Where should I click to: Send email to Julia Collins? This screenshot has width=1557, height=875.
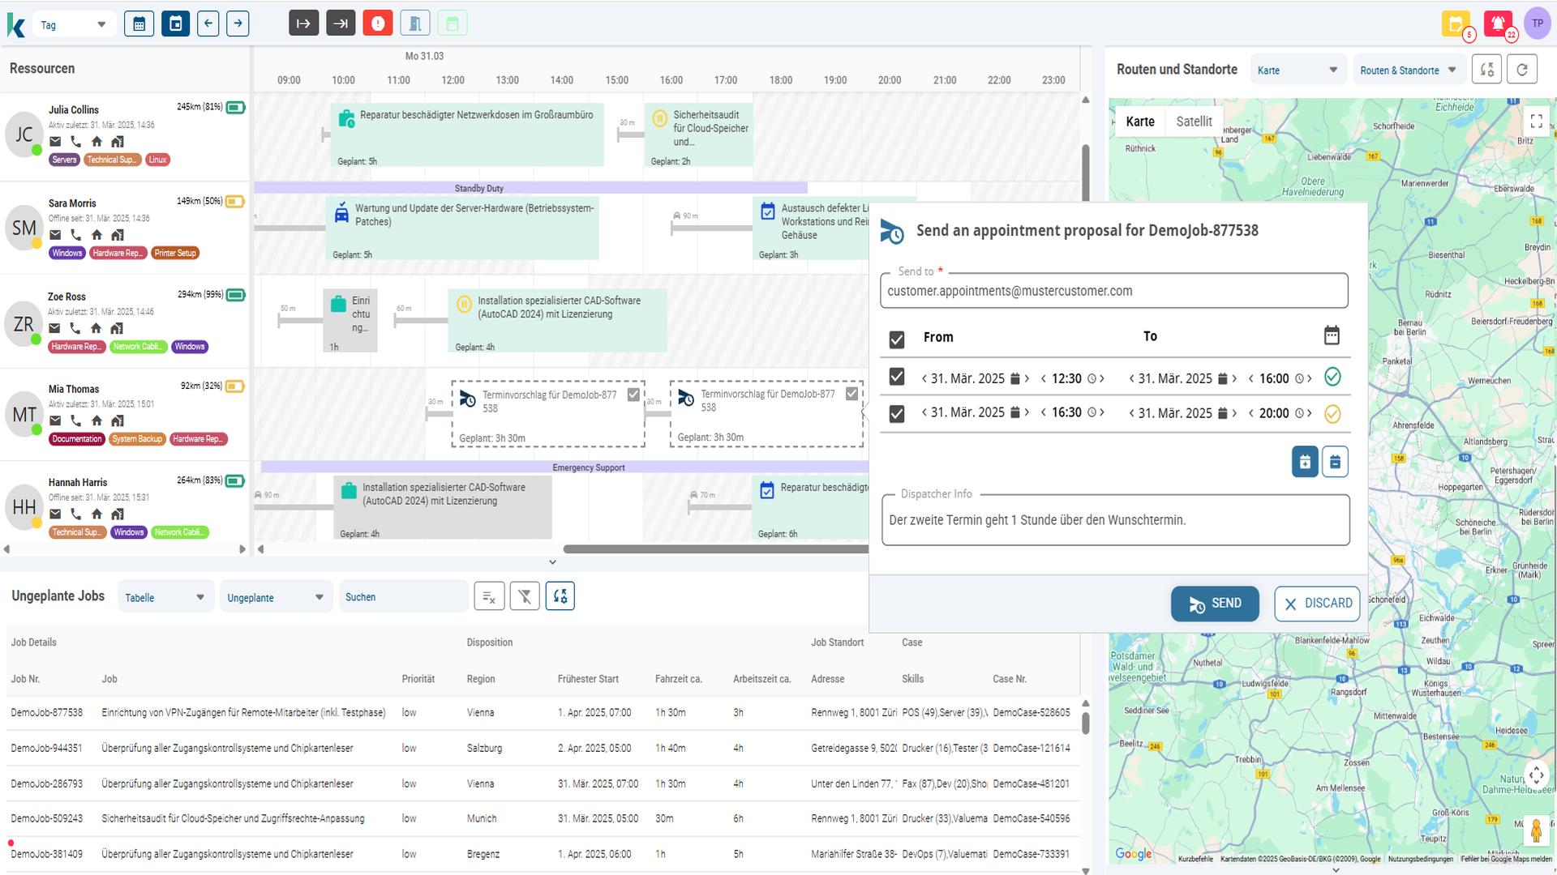click(x=55, y=142)
